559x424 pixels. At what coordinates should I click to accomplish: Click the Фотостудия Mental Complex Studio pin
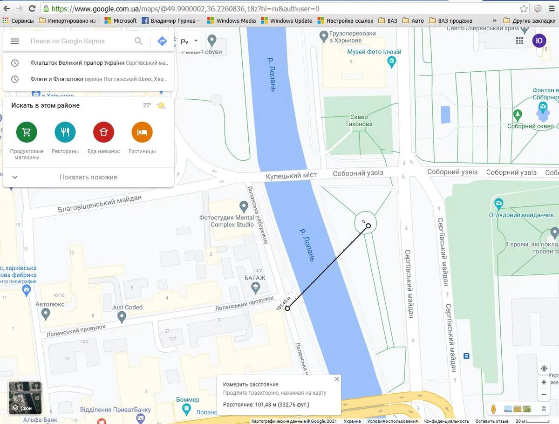243,206
